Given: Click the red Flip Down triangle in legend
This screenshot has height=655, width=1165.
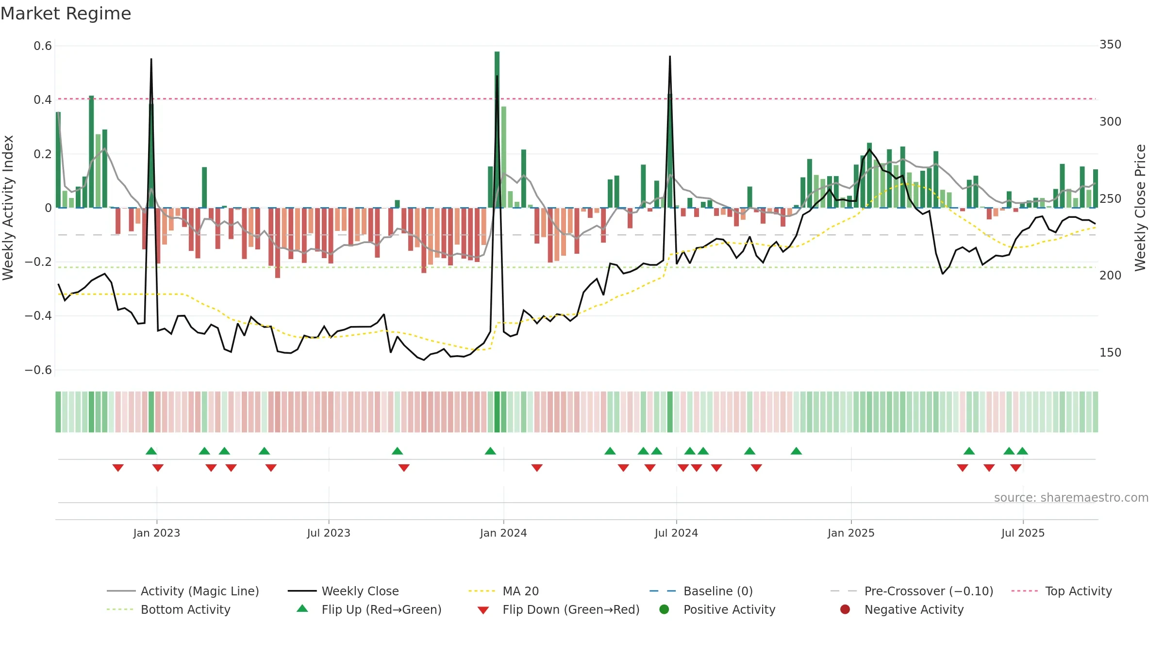Looking at the screenshot, I should [x=483, y=610].
